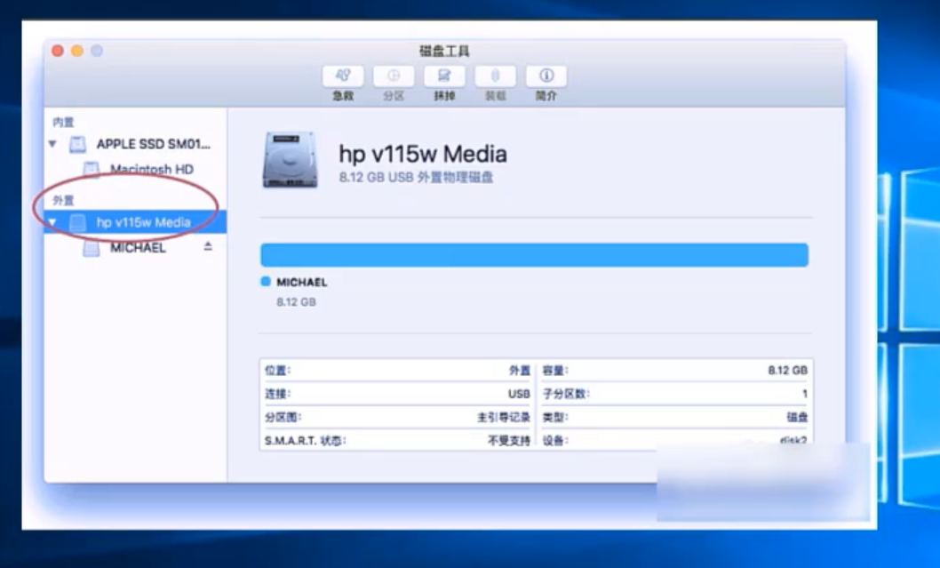
Task: Collapse the hp v115w Media disclosure triangle
Action: 52,222
